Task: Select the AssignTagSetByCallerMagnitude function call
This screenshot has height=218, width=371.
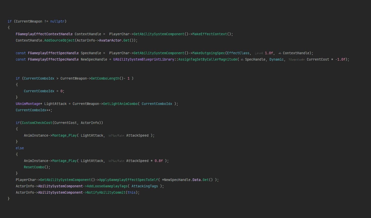Action: [207, 59]
